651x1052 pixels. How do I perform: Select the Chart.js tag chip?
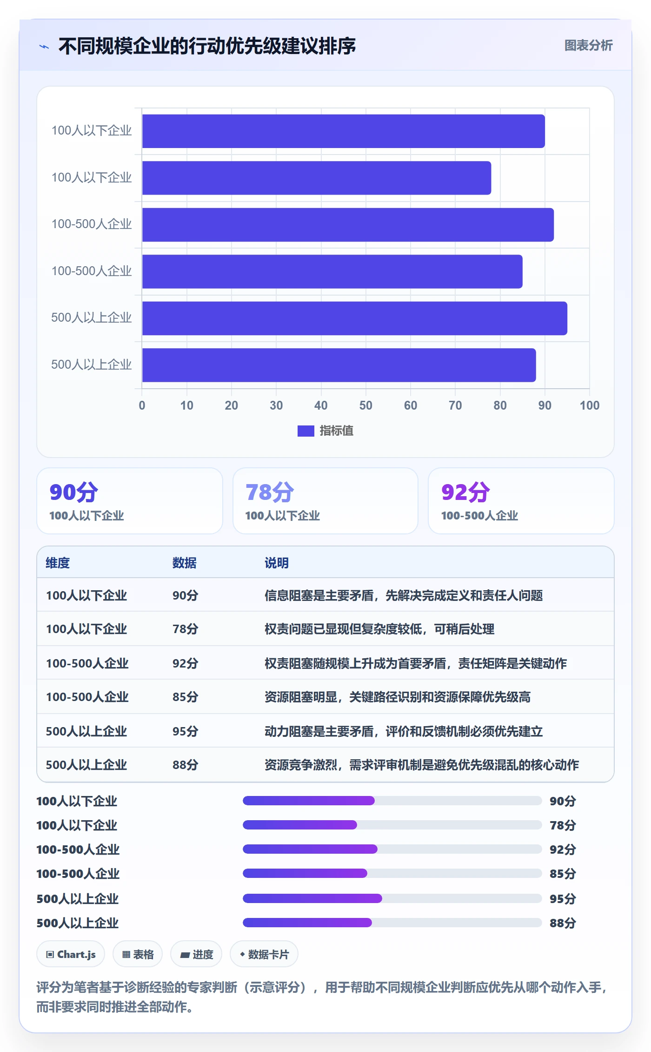click(x=71, y=954)
